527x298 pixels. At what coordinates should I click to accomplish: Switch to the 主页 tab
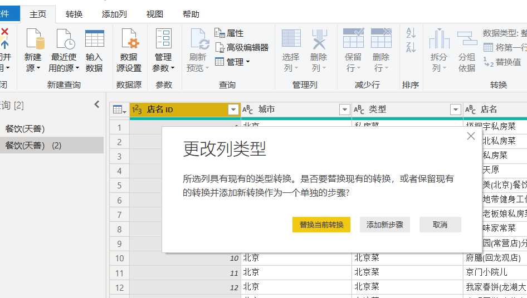(38, 14)
